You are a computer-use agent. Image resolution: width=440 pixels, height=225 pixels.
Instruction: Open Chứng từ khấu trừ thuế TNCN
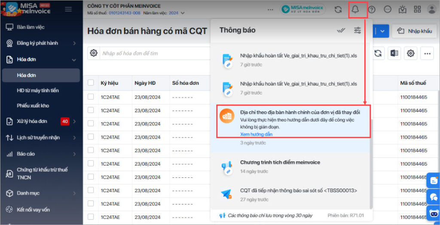click(x=41, y=174)
